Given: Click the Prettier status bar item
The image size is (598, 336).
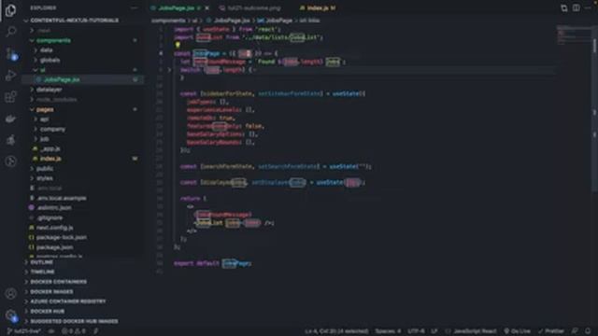Looking at the screenshot, I should click(550, 331).
